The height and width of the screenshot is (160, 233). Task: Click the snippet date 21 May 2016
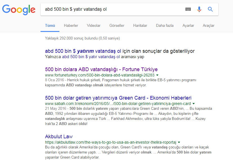55,108
